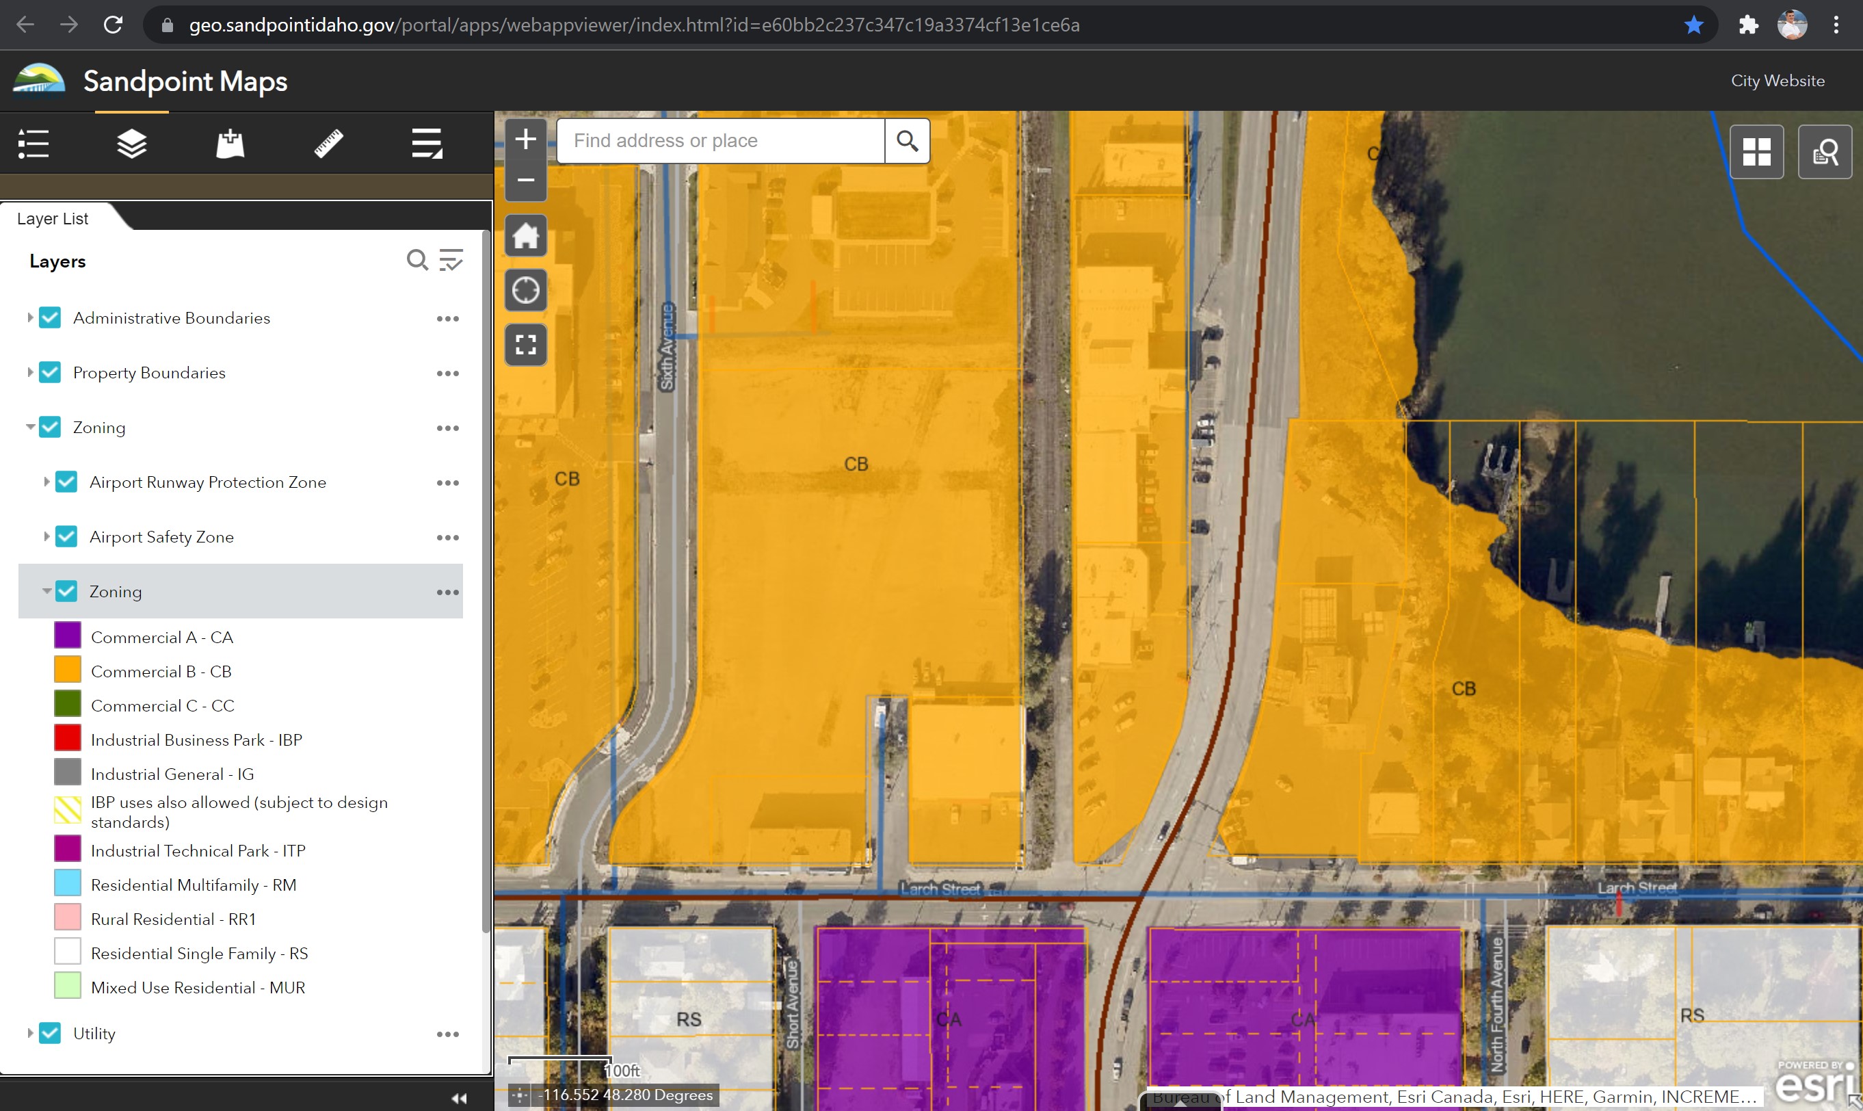1863x1111 pixels.
Task: Toggle the Utility layer checkbox
Action: (x=50, y=1033)
